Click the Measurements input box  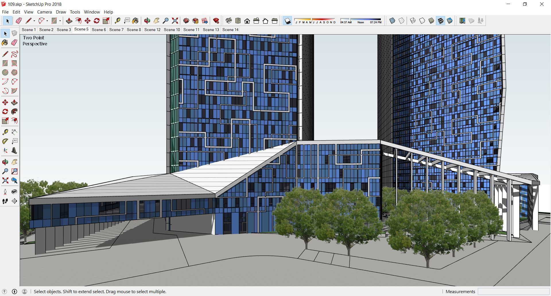(x=513, y=291)
